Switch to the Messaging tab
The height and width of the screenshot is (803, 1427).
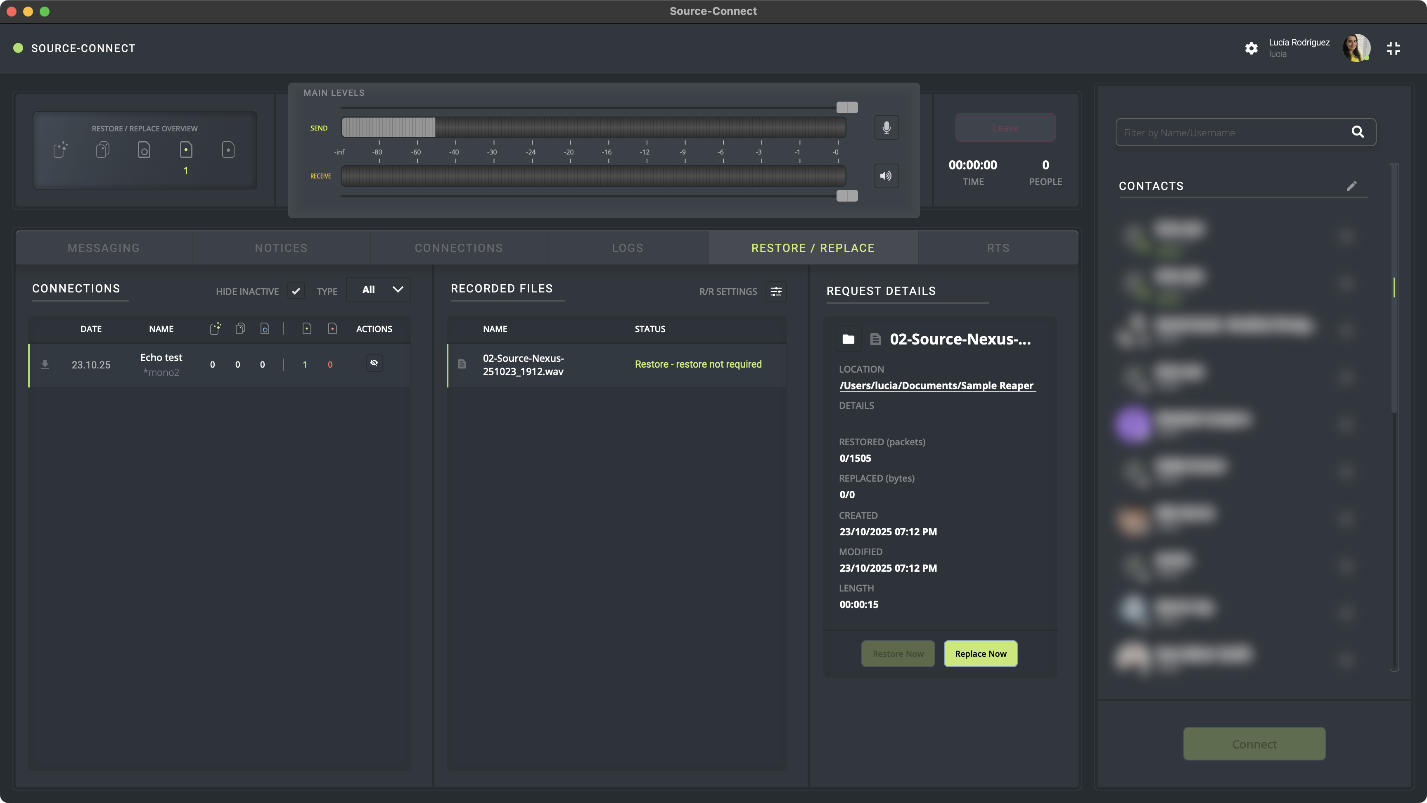pyautogui.click(x=104, y=248)
